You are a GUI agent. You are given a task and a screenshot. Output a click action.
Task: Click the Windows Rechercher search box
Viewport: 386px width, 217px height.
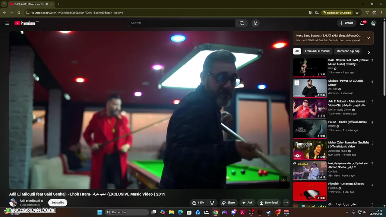[127, 212]
